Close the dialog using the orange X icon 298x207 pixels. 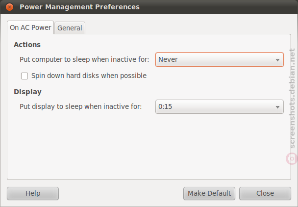[x=9, y=7]
